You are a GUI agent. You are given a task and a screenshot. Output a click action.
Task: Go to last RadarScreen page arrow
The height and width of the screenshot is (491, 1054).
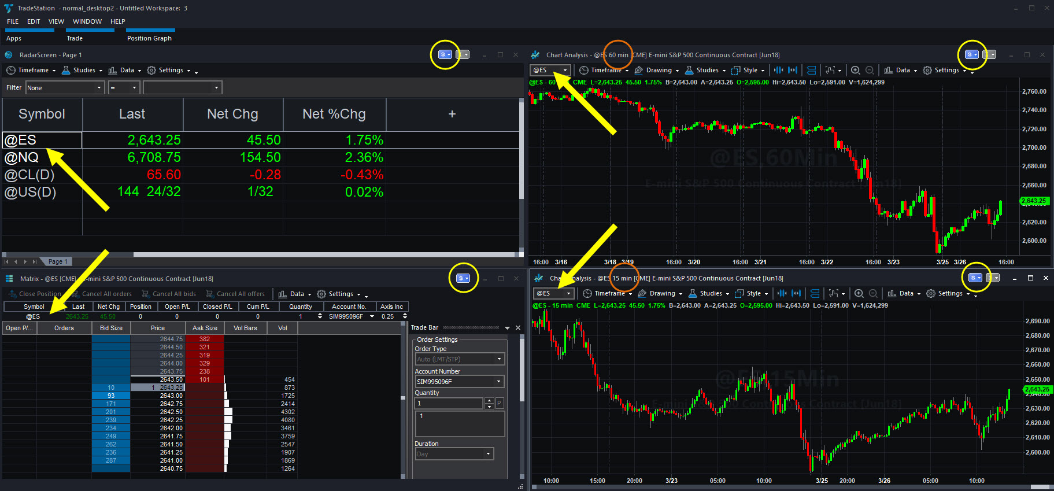tap(35, 261)
